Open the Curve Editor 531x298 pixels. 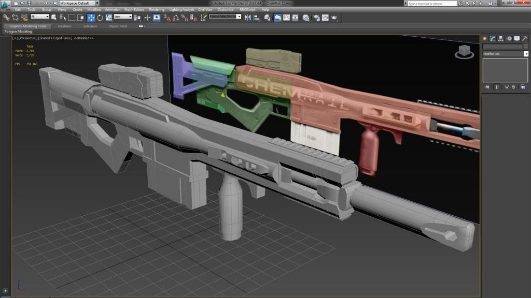pyautogui.click(x=286, y=18)
